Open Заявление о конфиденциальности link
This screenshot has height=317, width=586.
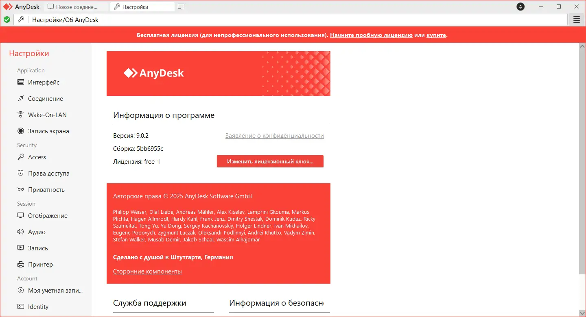275,136
